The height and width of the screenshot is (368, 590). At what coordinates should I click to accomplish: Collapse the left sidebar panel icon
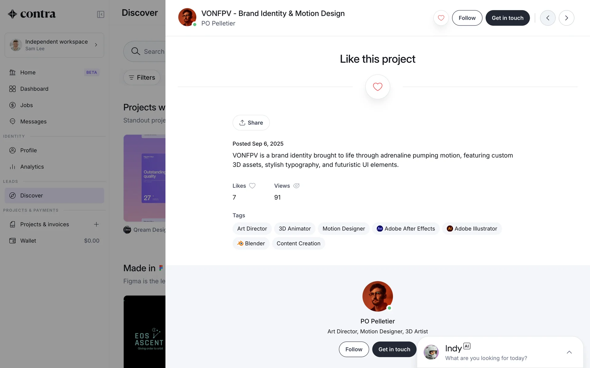(100, 14)
